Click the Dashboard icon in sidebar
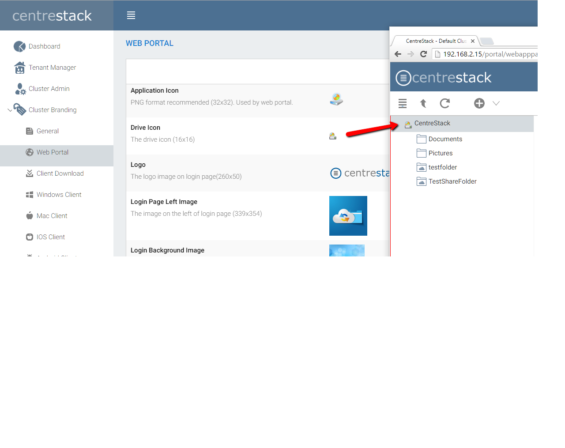The image size is (565, 448). pyautogui.click(x=19, y=46)
